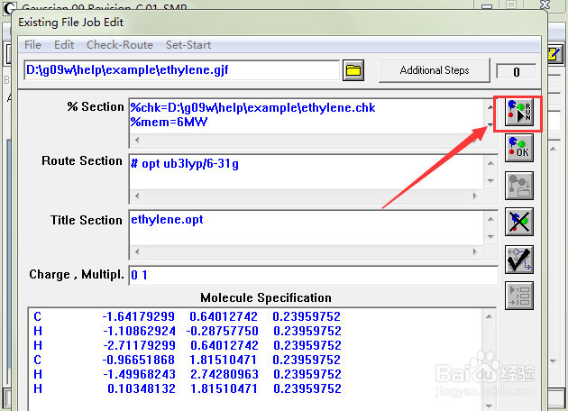The height and width of the screenshot is (411, 568).
Task: Click the additional steps count field
Action: pyautogui.click(x=517, y=71)
